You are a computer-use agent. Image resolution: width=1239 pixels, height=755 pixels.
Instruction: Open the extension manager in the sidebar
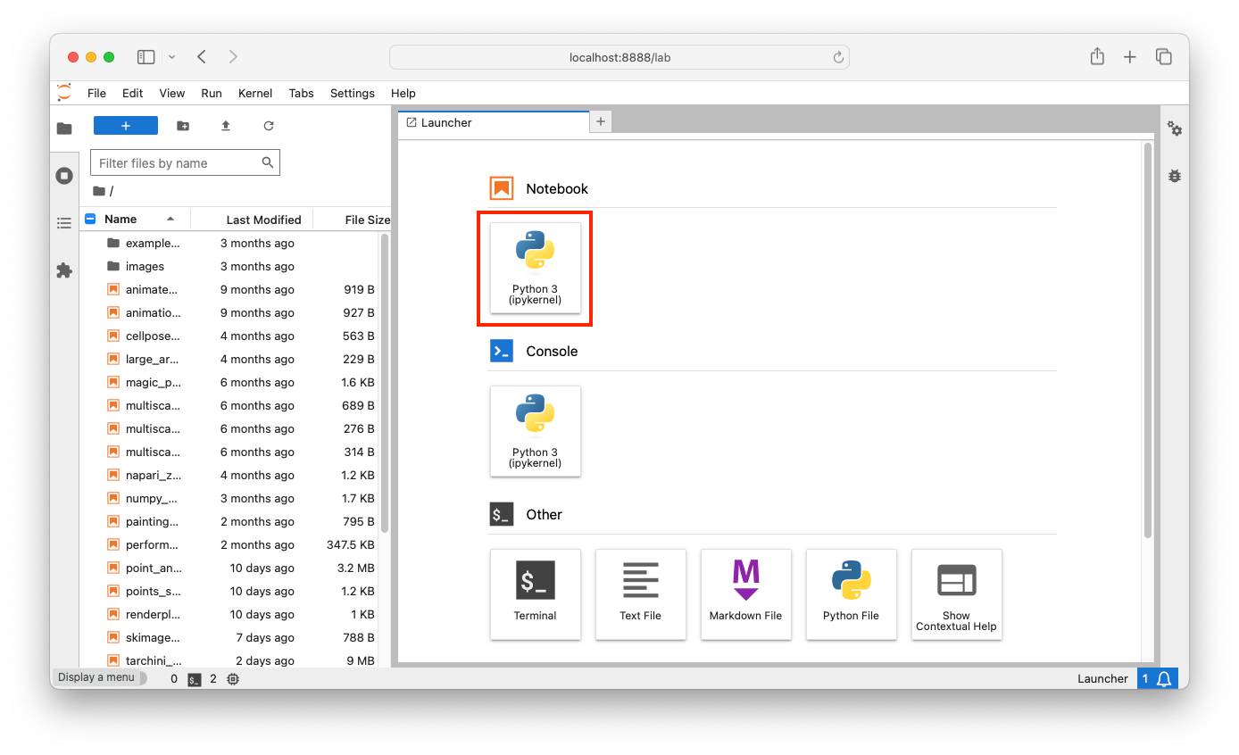click(x=63, y=270)
